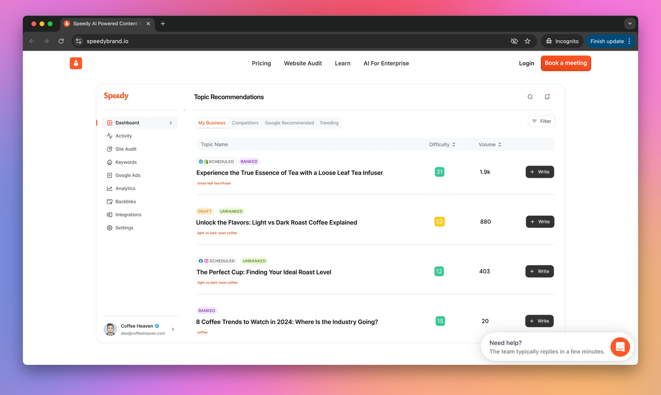Sort by the Difficulty column arrows
The image size is (661, 395).
coord(453,145)
